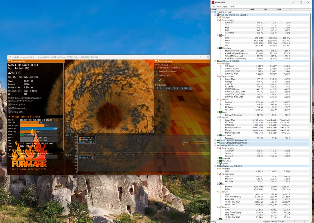Open the Tools menu in HWMonitor
314x223 pixels.
225,7
